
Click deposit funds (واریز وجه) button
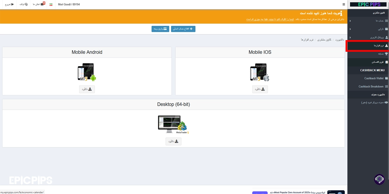pos(160,29)
